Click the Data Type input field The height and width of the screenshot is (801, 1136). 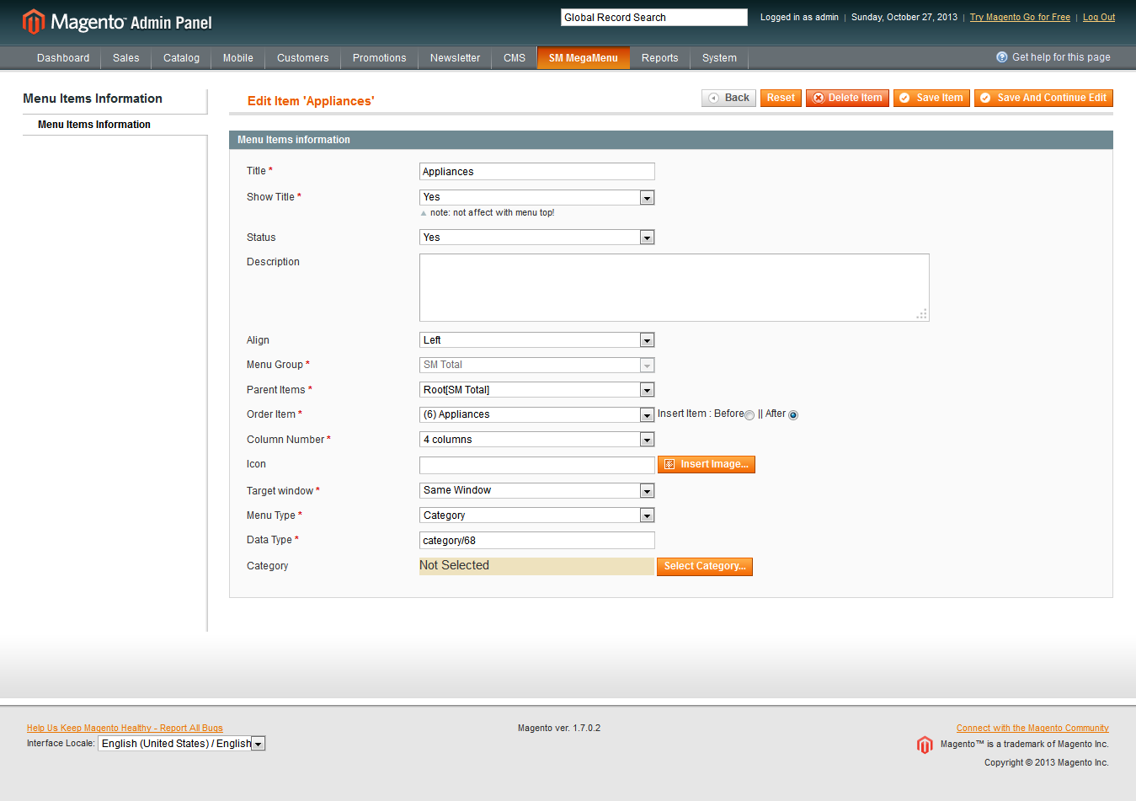[x=537, y=541]
